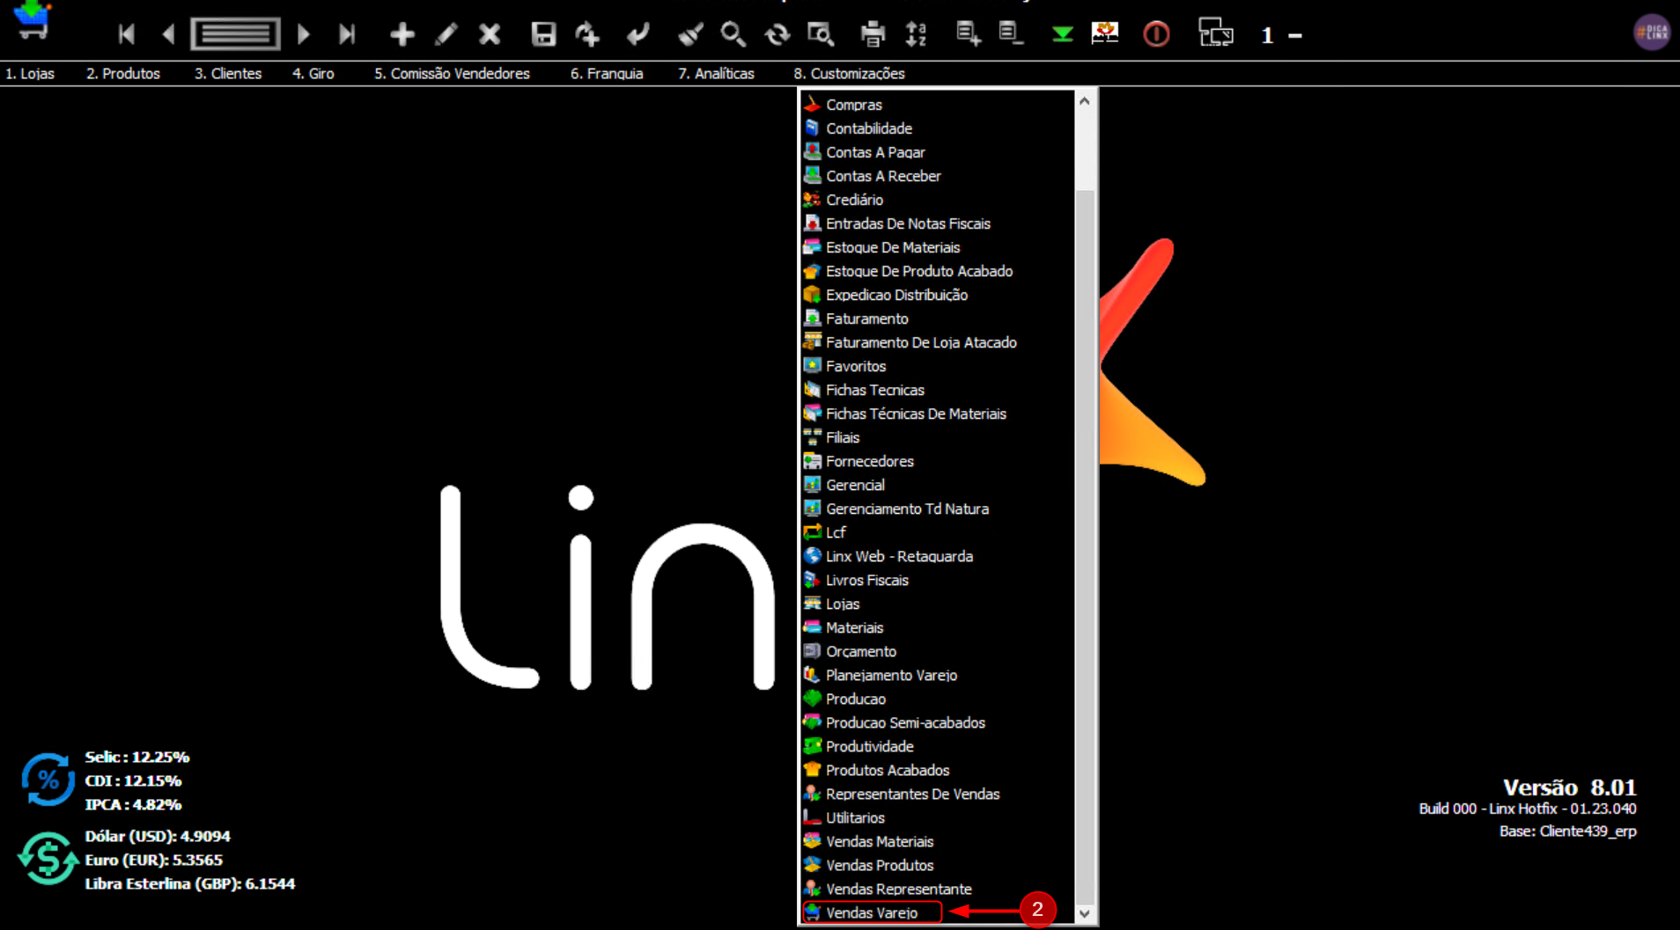The height and width of the screenshot is (930, 1680).
Task: Click the switch-window screens icon
Action: click(x=1216, y=33)
